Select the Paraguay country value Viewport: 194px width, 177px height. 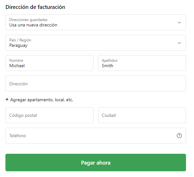pyautogui.click(x=18, y=45)
